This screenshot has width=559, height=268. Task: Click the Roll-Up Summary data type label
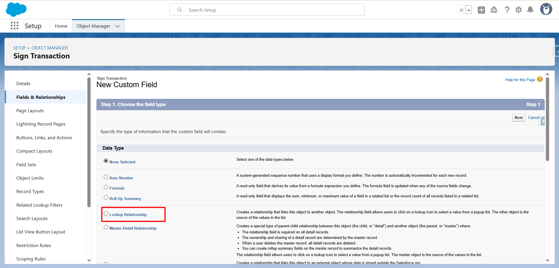125,199
